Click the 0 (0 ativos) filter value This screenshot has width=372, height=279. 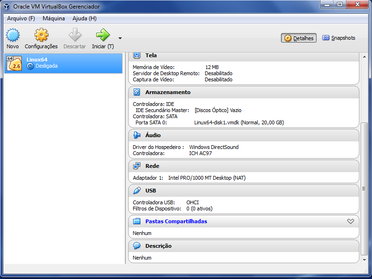point(200,209)
